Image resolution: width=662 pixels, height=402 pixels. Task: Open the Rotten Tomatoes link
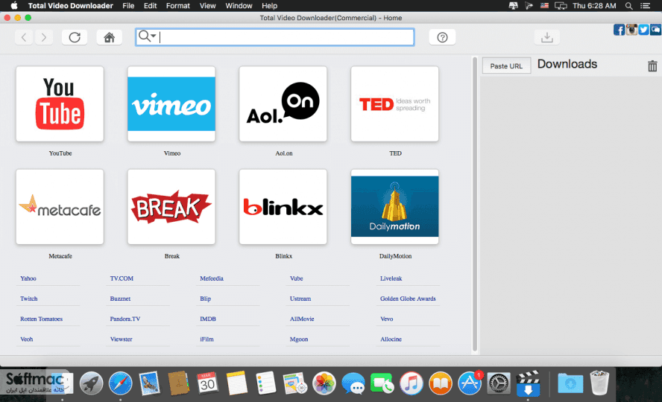[42, 319]
